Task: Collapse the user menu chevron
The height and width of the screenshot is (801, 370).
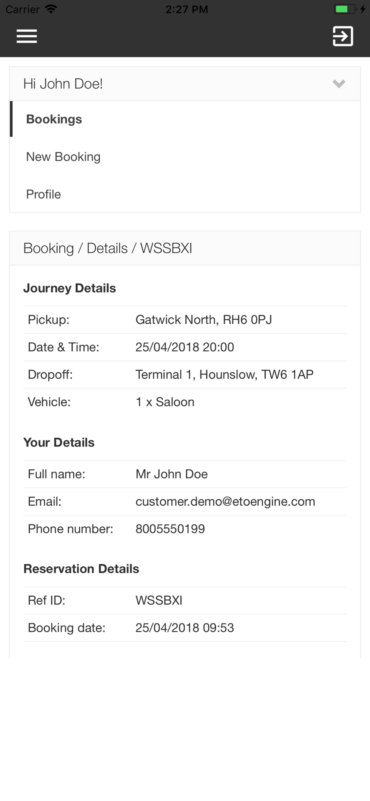Action: 339,84
